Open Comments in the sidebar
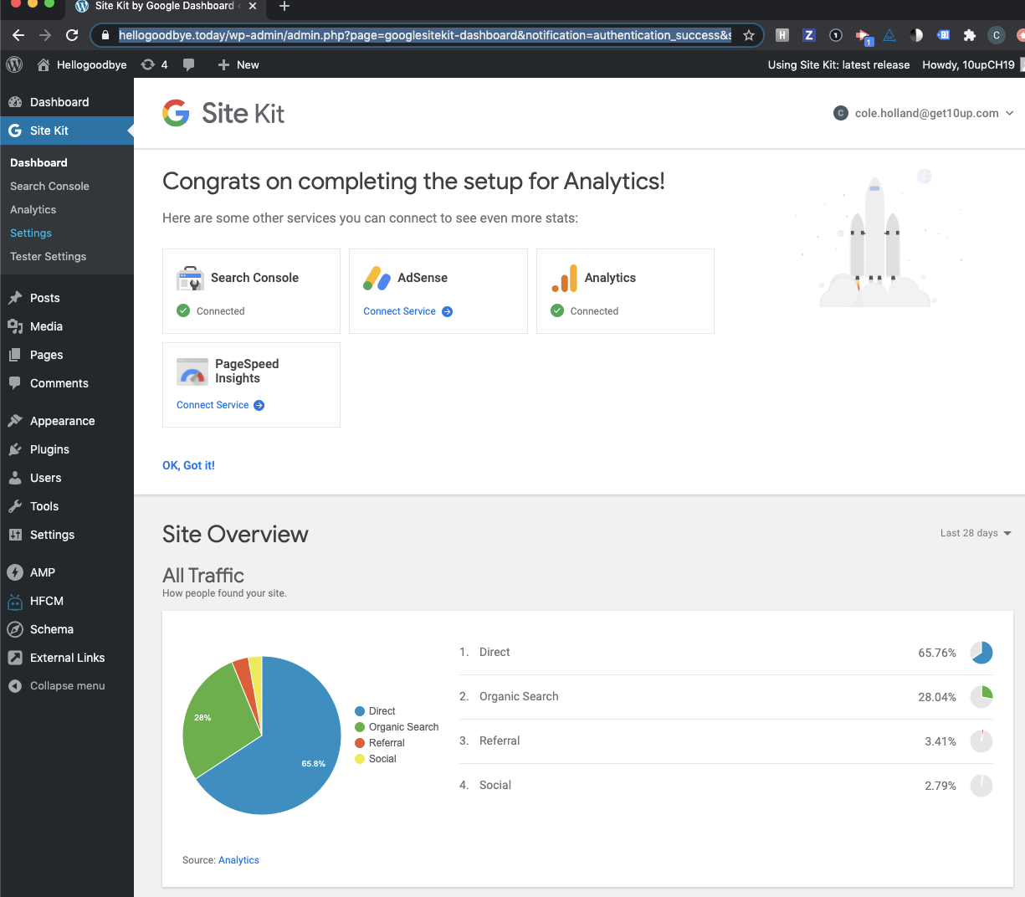 pyautogui.click(x=67, y=383)
